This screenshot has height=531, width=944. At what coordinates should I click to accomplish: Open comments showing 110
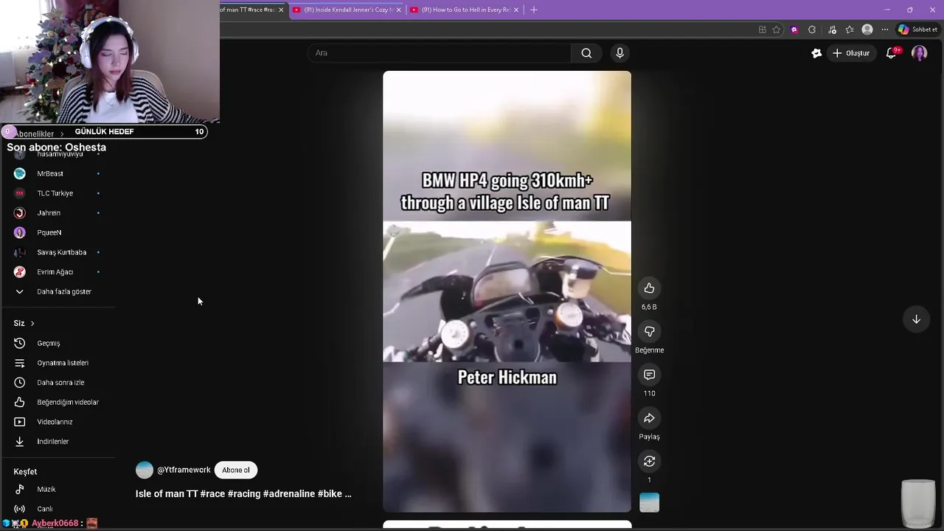pyautogui.click(x=649, y=375)
